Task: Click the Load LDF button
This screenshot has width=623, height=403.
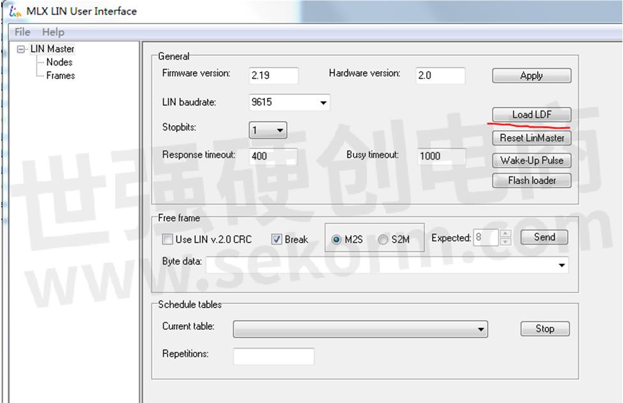Action: tap(531, 114)
